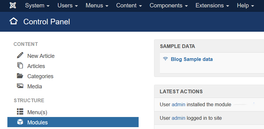Click the Control Panel home icon
The image size is (264, 129).
(14, 21)
